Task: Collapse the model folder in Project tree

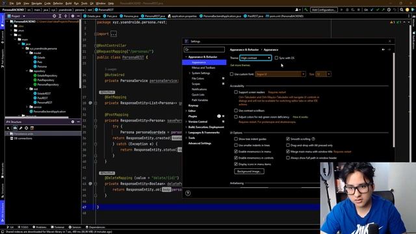Action: click(27, 53)
